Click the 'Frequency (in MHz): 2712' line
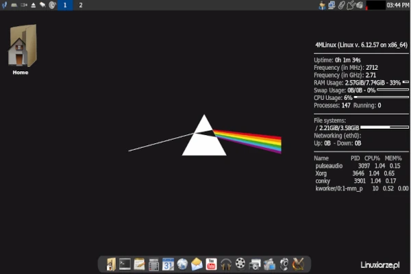 346,68
